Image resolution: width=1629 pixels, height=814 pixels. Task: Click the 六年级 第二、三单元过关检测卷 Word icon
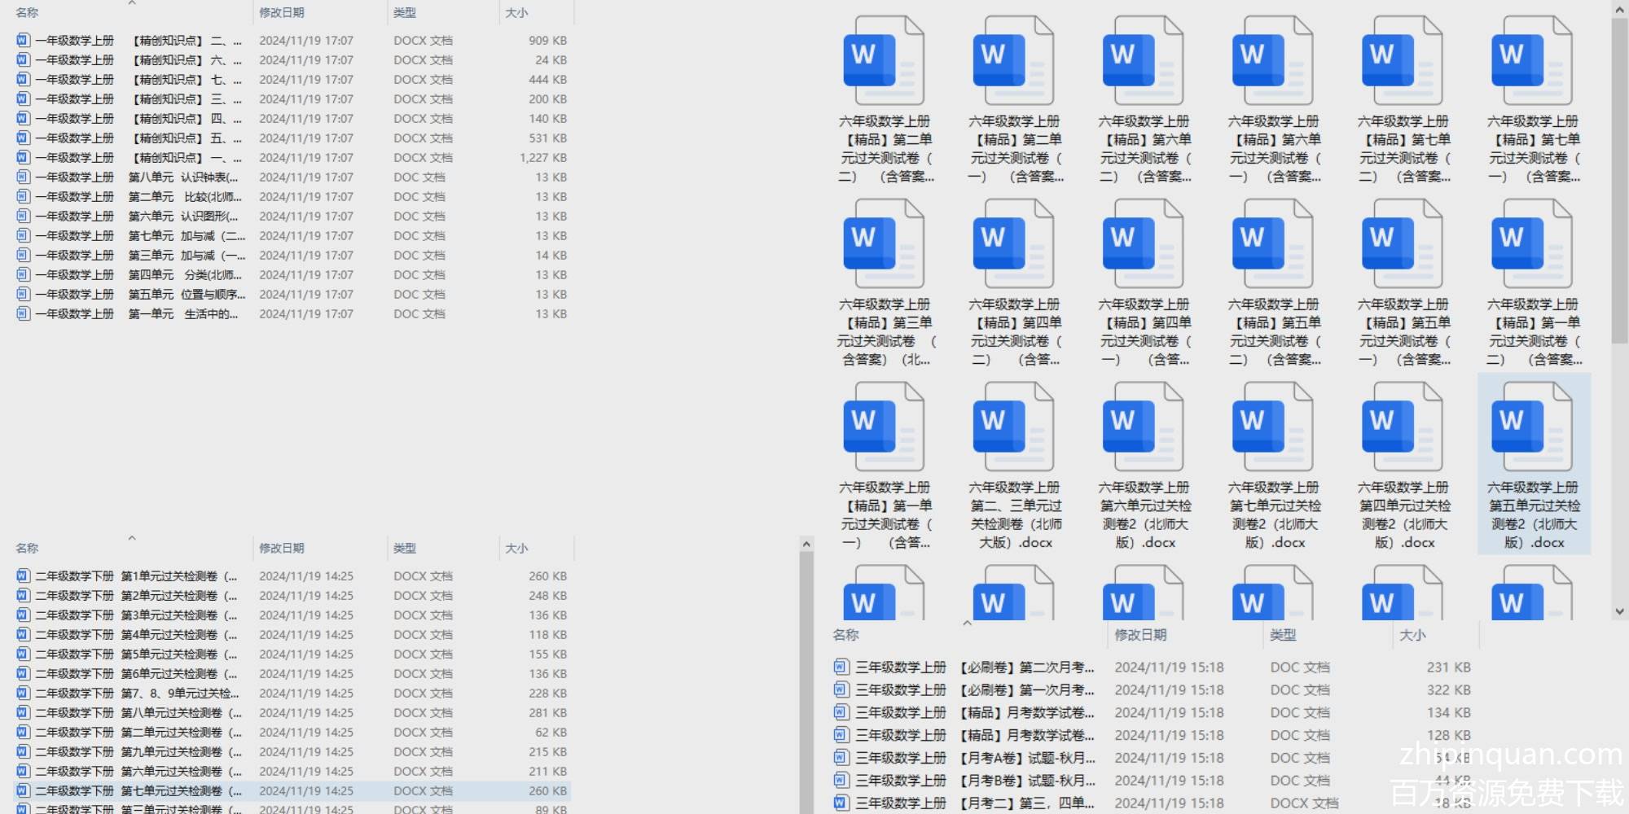1014,427
